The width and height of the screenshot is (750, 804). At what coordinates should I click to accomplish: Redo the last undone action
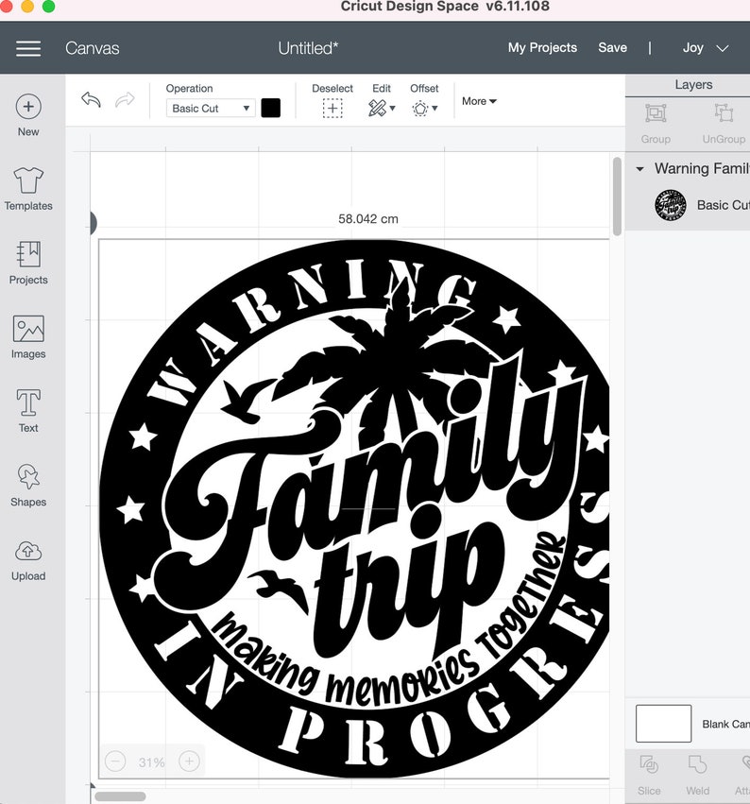tap(125, 99)
